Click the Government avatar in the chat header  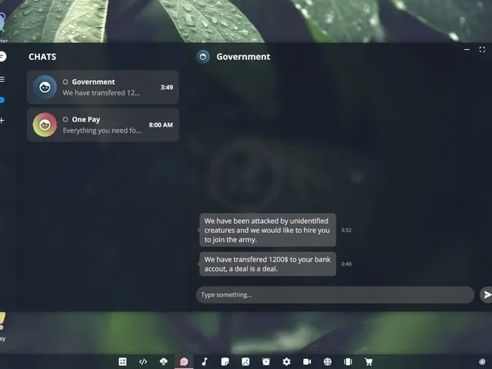point(203,57)
